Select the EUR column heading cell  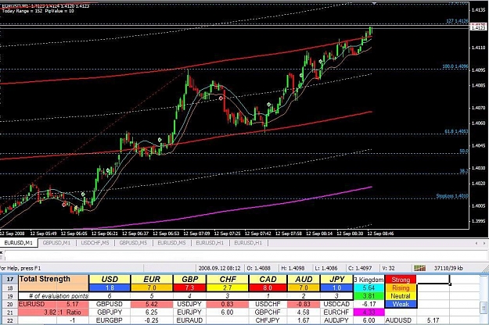point(152,279)
